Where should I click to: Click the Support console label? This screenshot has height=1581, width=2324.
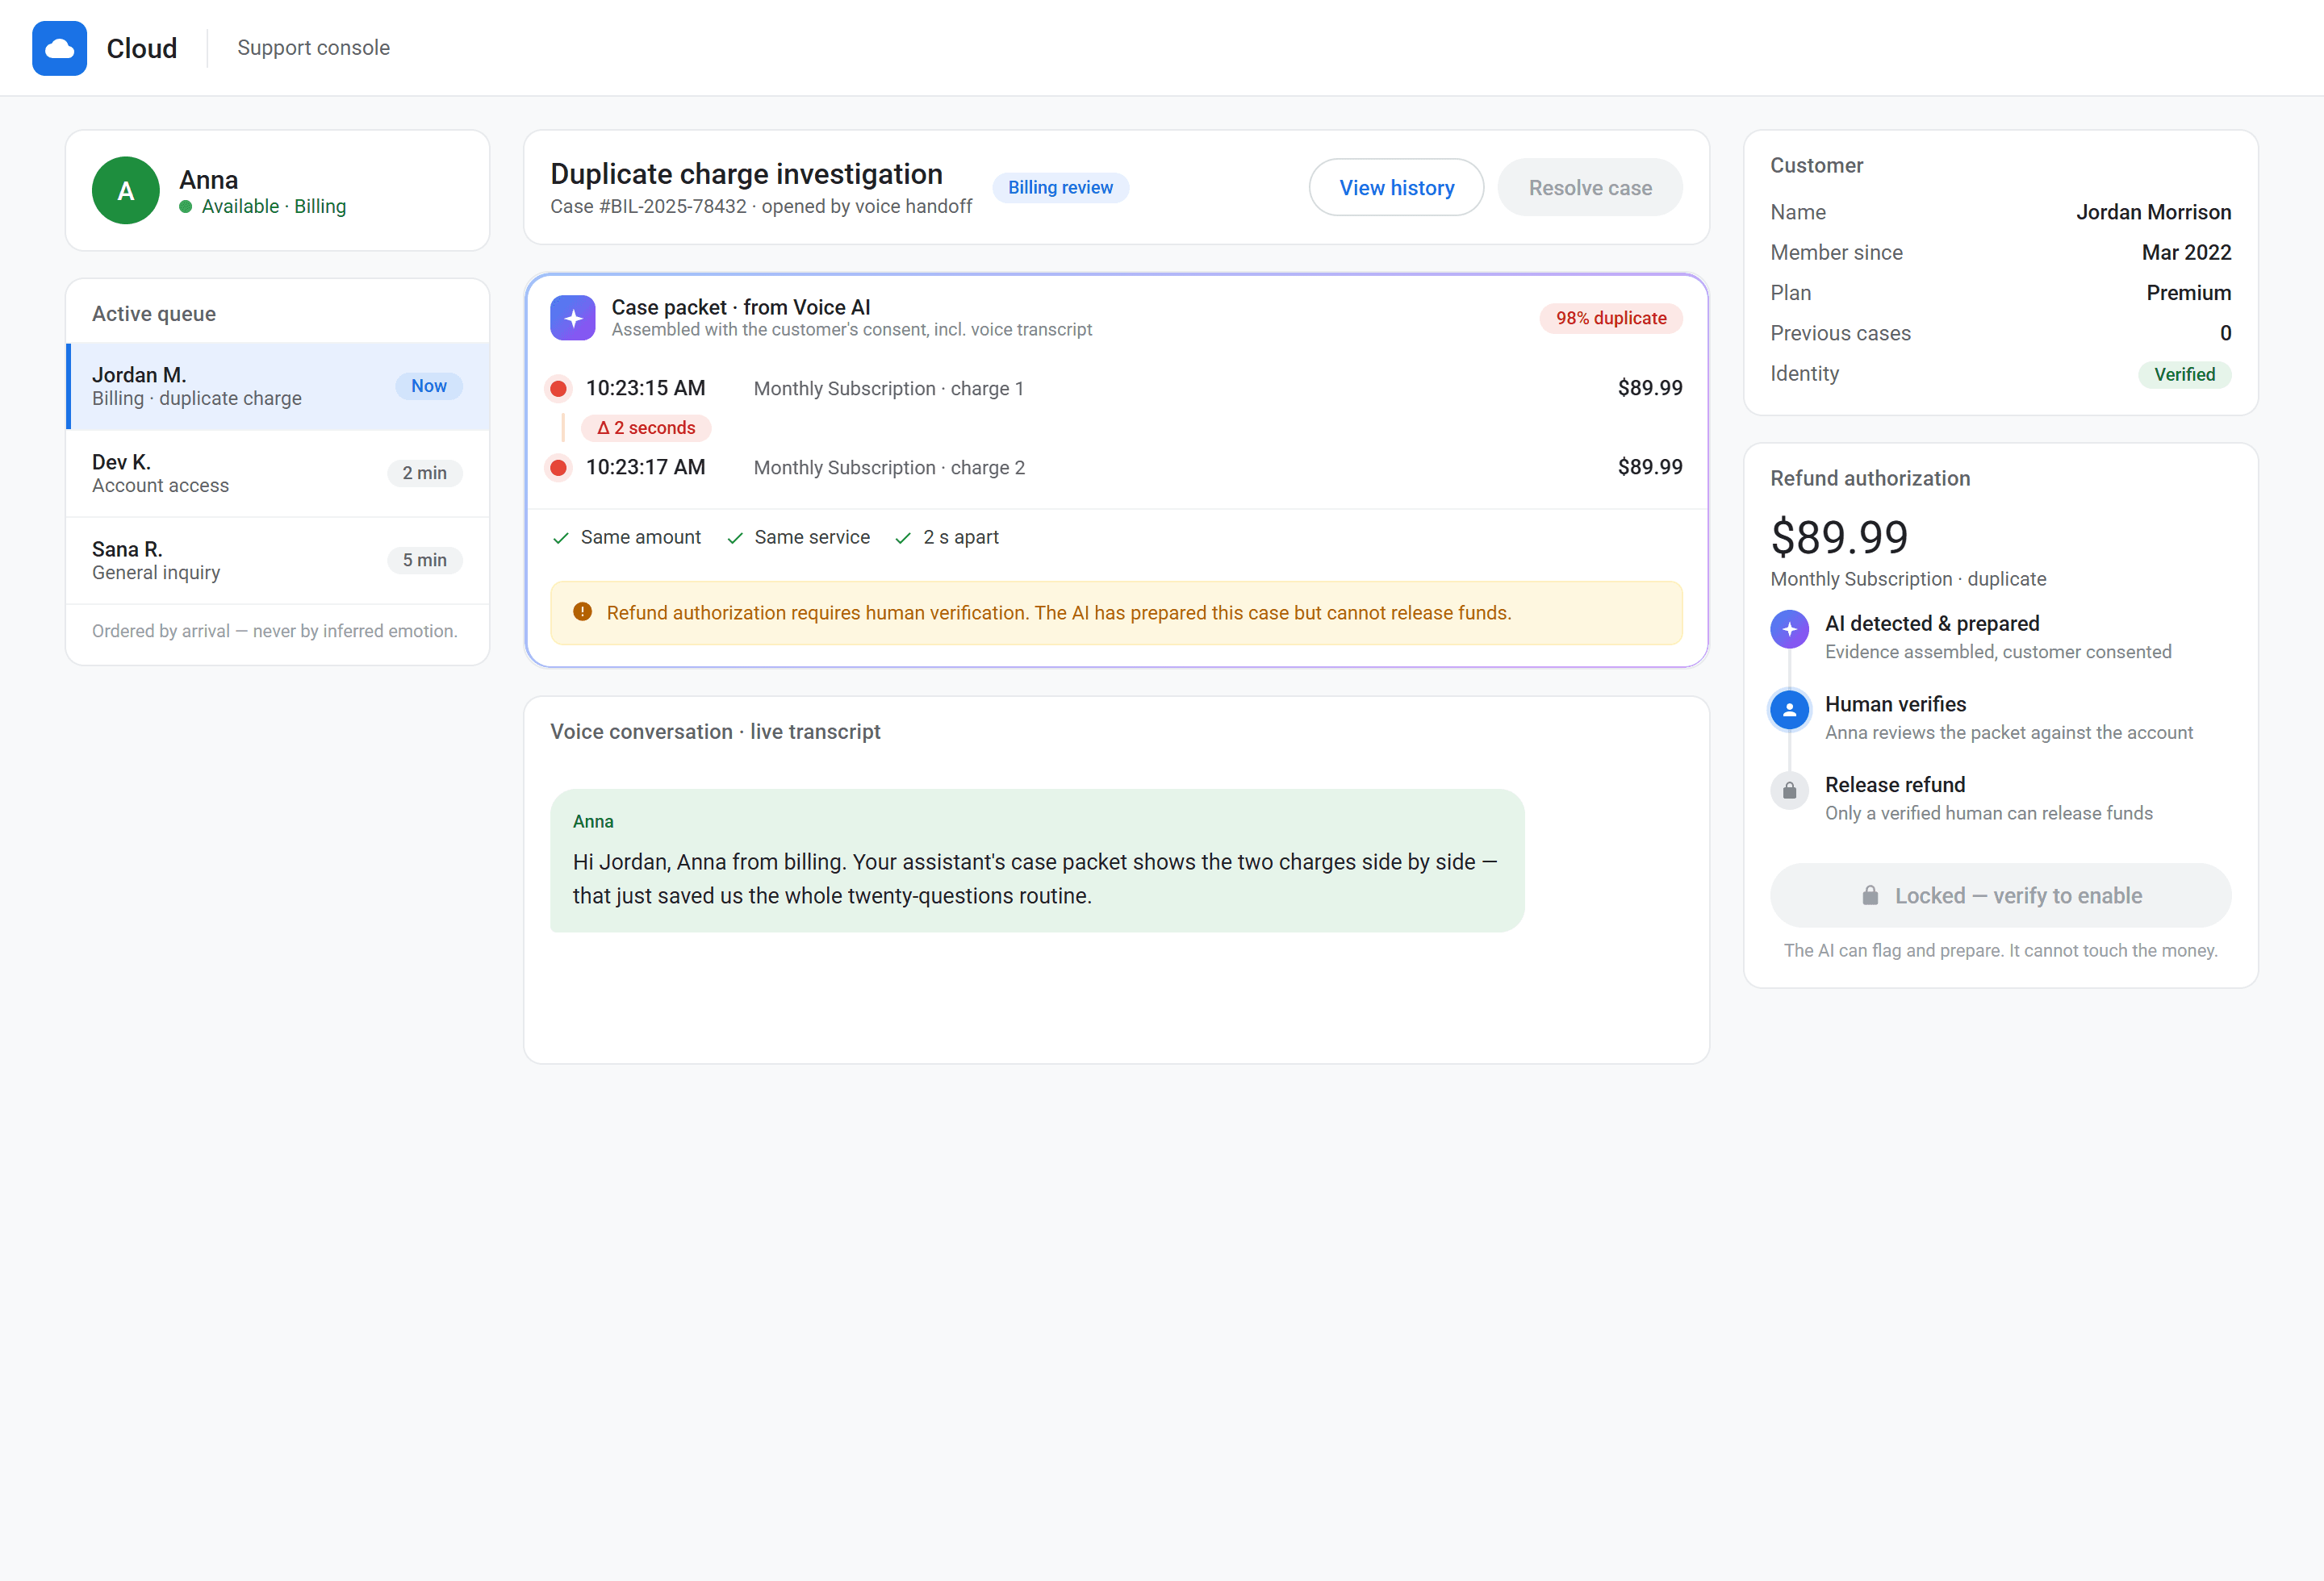[313, 48]
